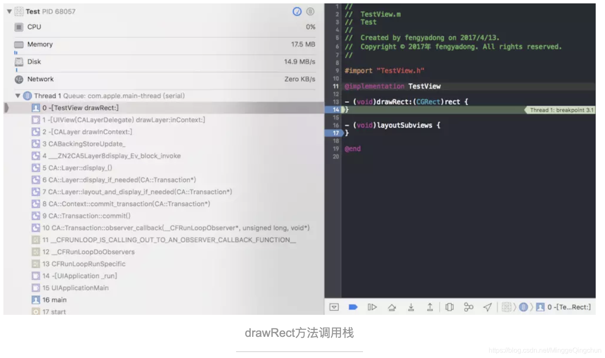Open the Disk gauge report
Screen dimensions: 605x358
point(164,62)
